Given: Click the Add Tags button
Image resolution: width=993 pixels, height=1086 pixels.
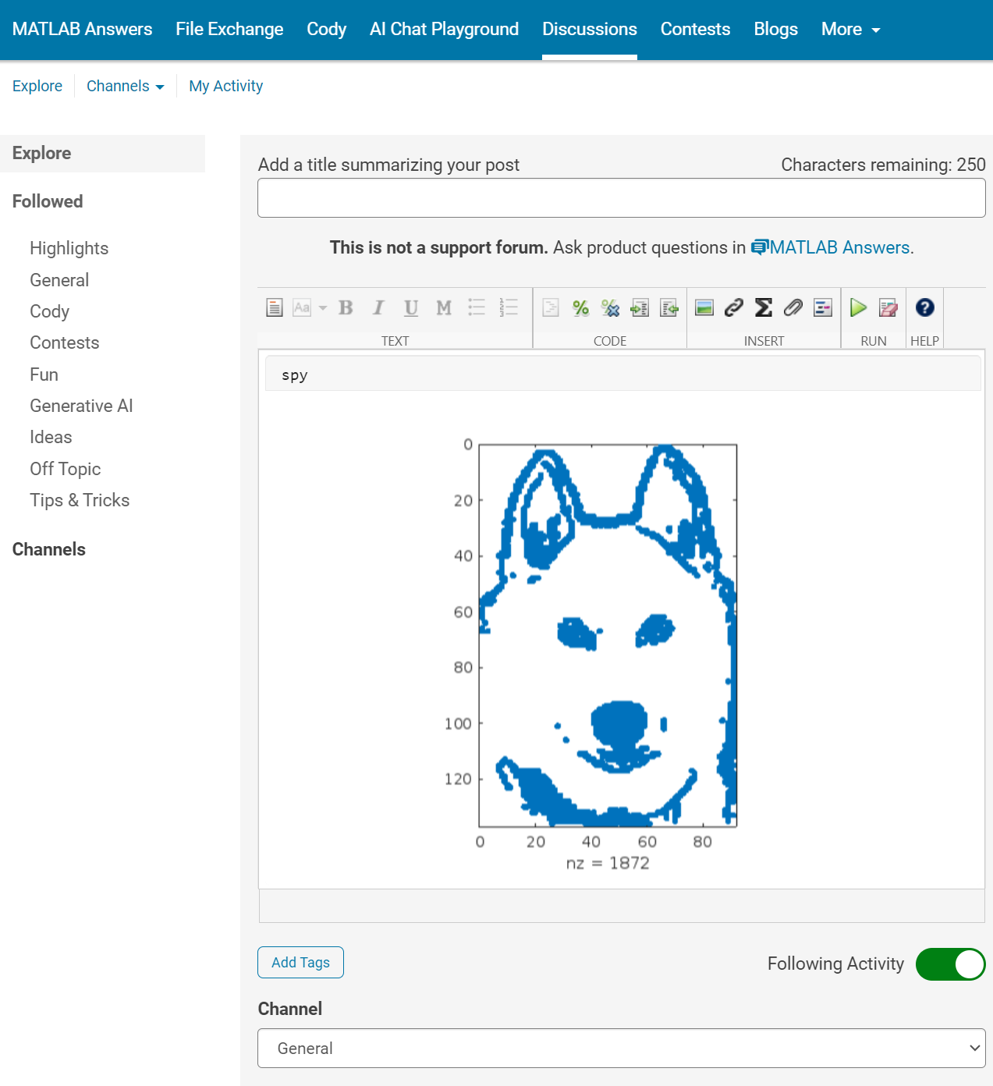Looking at the screenshot, I should pyautogui.click(x=300, y=962).
